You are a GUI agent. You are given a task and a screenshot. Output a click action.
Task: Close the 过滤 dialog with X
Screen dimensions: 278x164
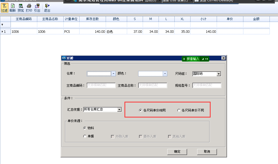pyautogui.click(x=223, y=58)
